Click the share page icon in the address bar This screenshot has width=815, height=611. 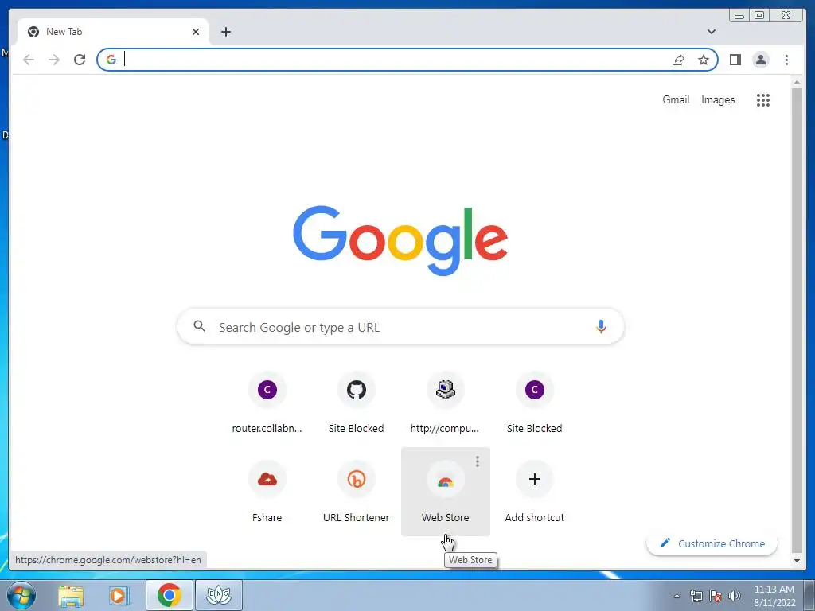pos(678,60)
